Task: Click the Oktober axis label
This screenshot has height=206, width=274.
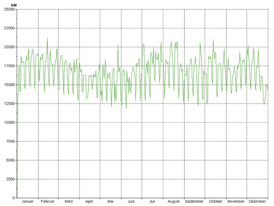Action: 216,202
